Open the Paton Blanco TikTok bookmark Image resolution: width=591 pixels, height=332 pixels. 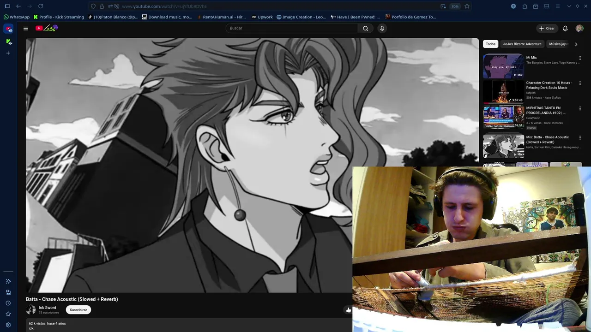pyautogui.click(x=113, y=17)
